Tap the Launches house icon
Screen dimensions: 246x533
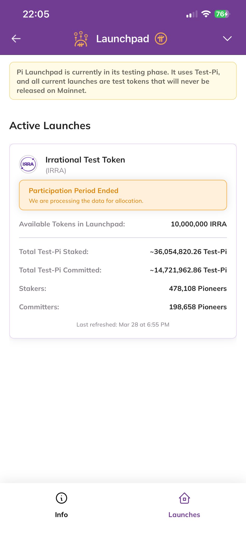(x=184, y=498)
